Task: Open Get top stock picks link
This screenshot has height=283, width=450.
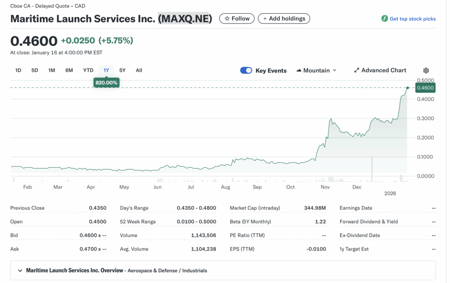Action: (412, 18)
